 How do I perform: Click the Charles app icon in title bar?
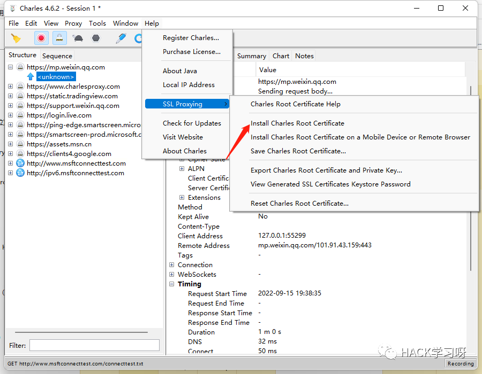coord(13,8)
